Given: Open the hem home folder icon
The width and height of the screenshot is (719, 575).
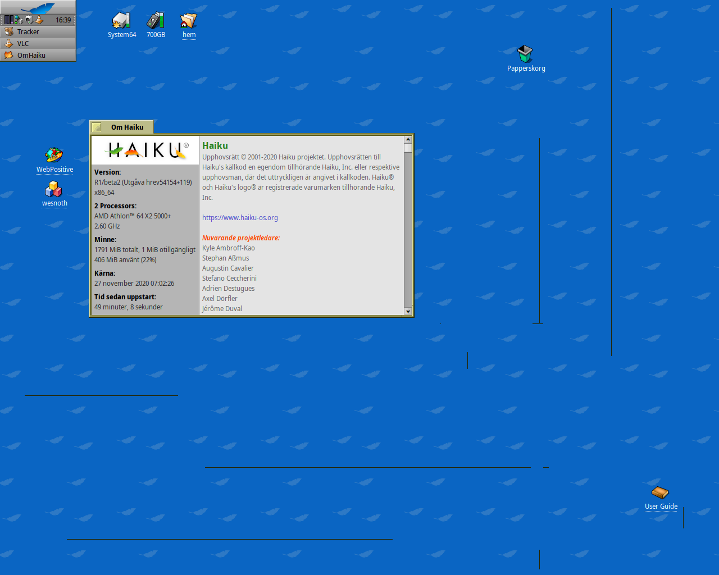Looking at the screenshot, I should [189, 21].
